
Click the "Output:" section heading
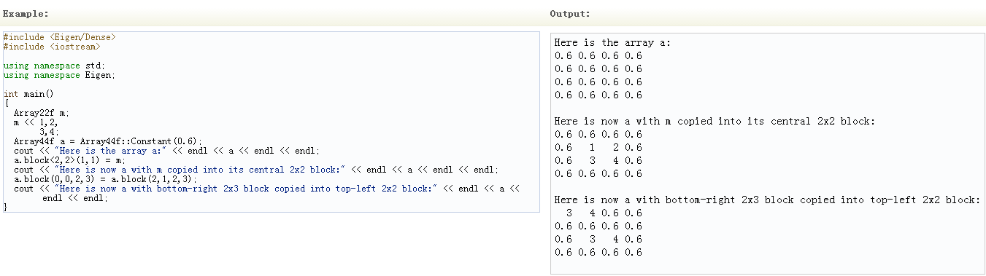[570, 14]
